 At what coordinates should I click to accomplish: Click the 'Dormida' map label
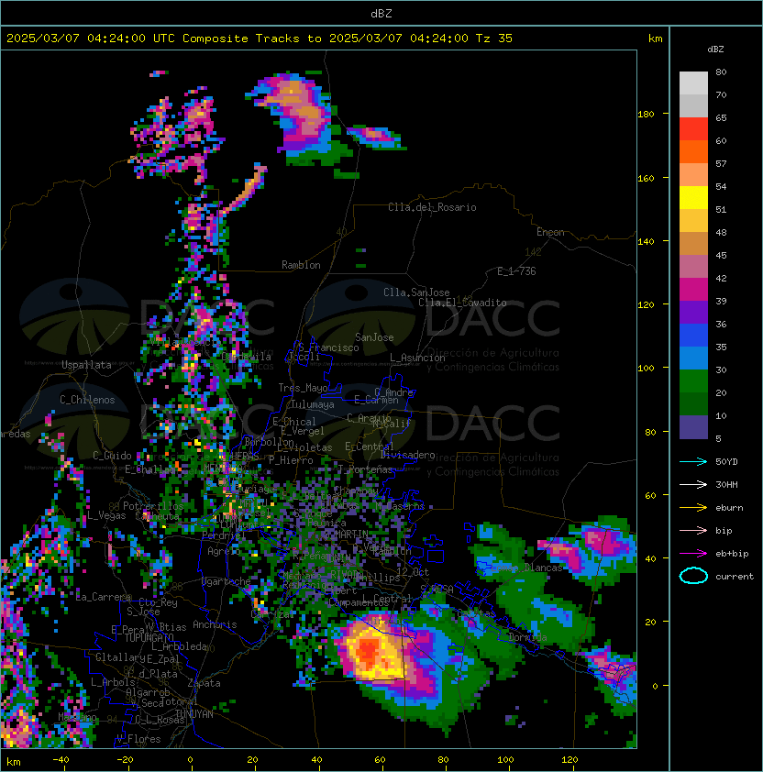coord(527,637)
